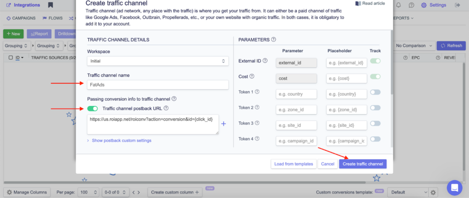Screen dimensions: 469x198
Task: Open the No Comparison dropdown
Action: 414,46
